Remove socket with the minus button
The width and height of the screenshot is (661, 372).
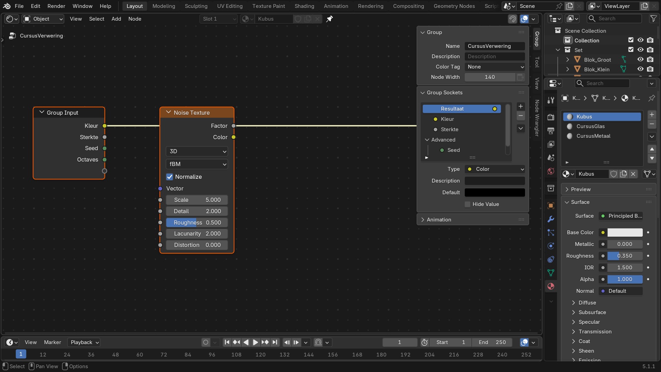pos(521,116)
